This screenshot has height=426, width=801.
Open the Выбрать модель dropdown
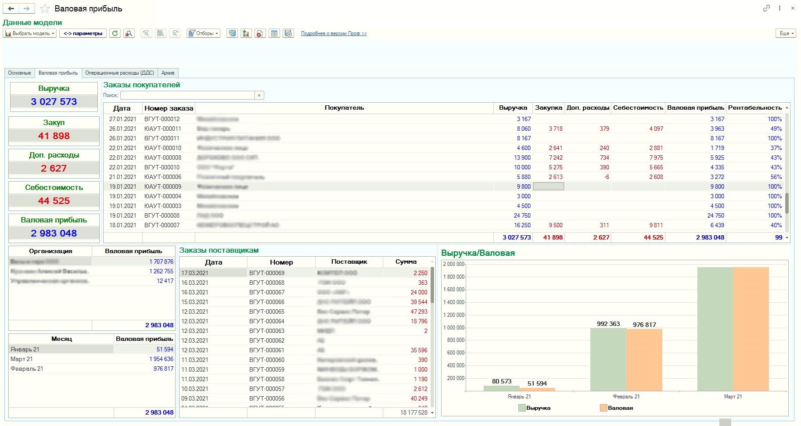(30, 33)
